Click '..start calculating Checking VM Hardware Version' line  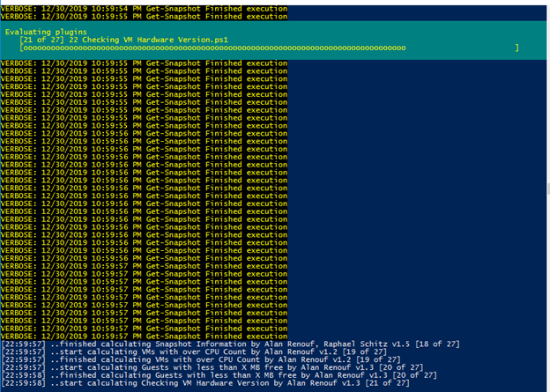pyautogui.click(x=205, y=383)
